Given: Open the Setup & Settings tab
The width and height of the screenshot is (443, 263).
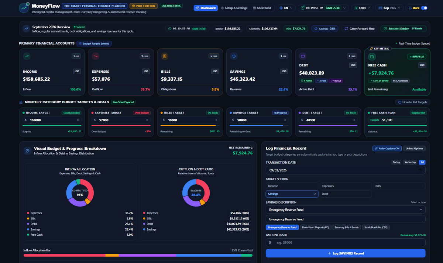Looking at the screenshot, I should [234, 8].
